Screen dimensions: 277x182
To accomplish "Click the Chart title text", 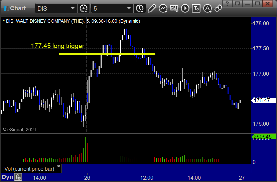I will (x=18, y=8).
